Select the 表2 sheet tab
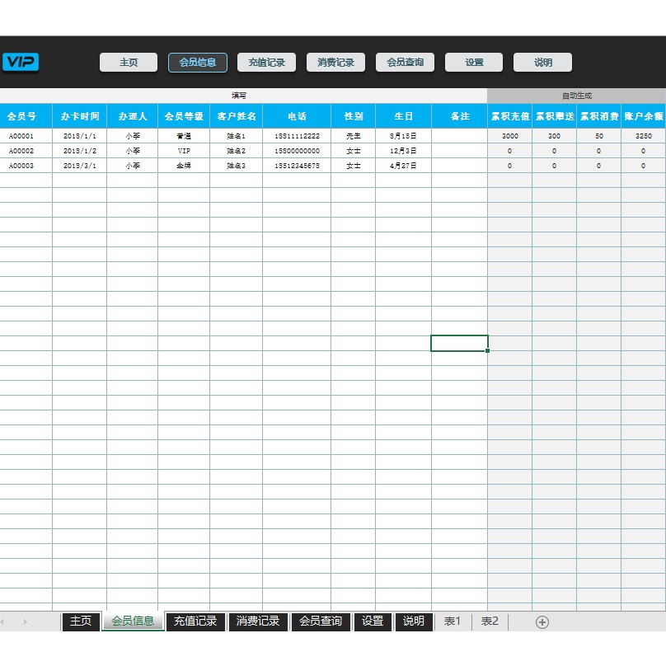Viewport: 666px width, 666px height. click(490, 621)
